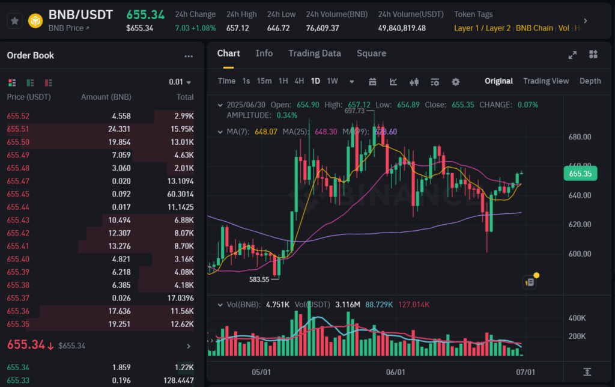Switch chart to Trading View mode

[545, 81]
